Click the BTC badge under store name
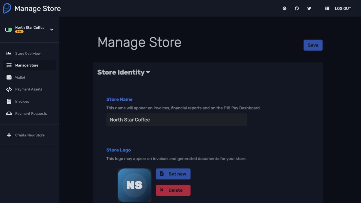361x203 pixels. [x=19, y=32]
